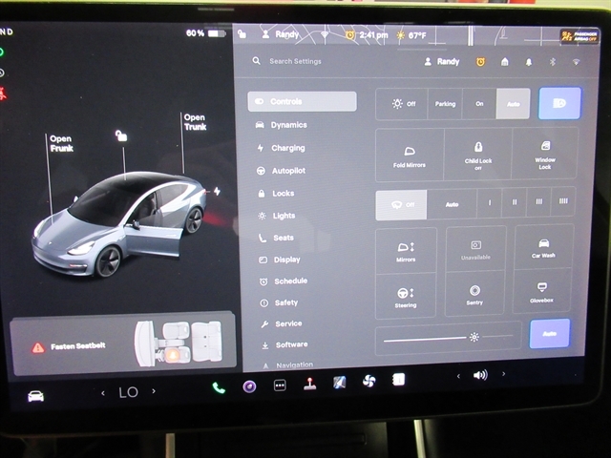Set wipers to Auto
This screenshot has width=611, height=458.
pos(452,204)
